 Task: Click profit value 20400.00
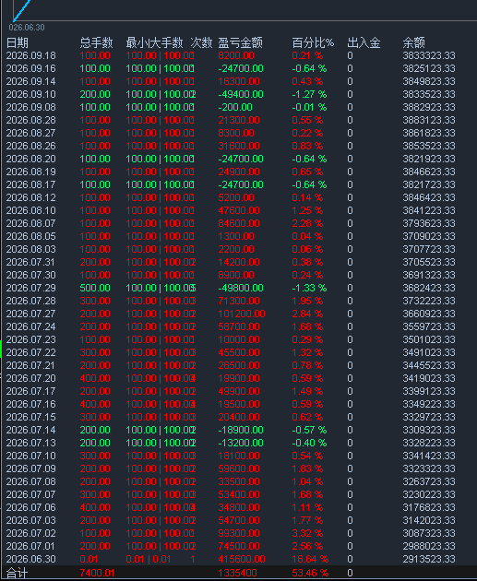(239, 417)
